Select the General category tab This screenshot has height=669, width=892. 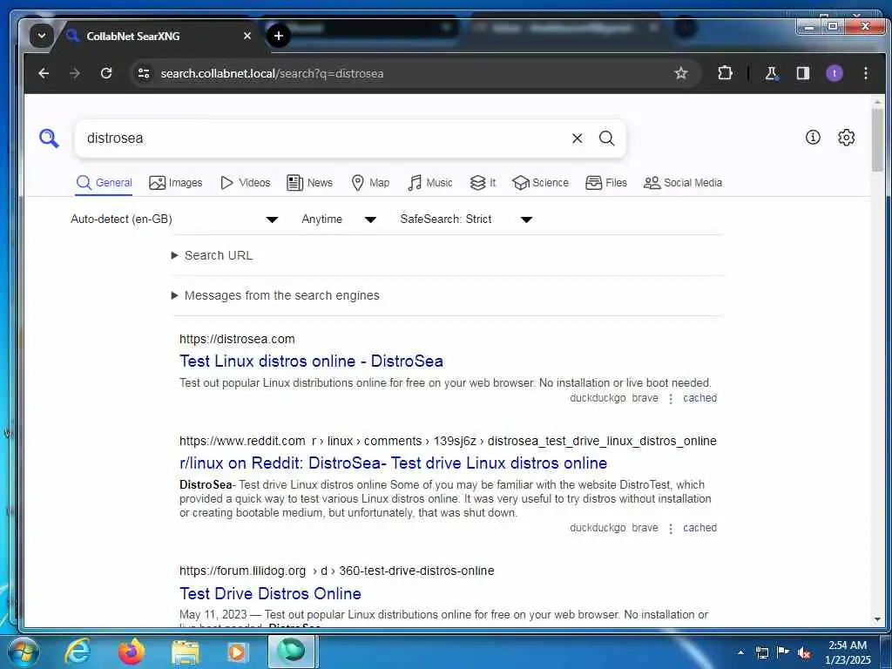105,183
